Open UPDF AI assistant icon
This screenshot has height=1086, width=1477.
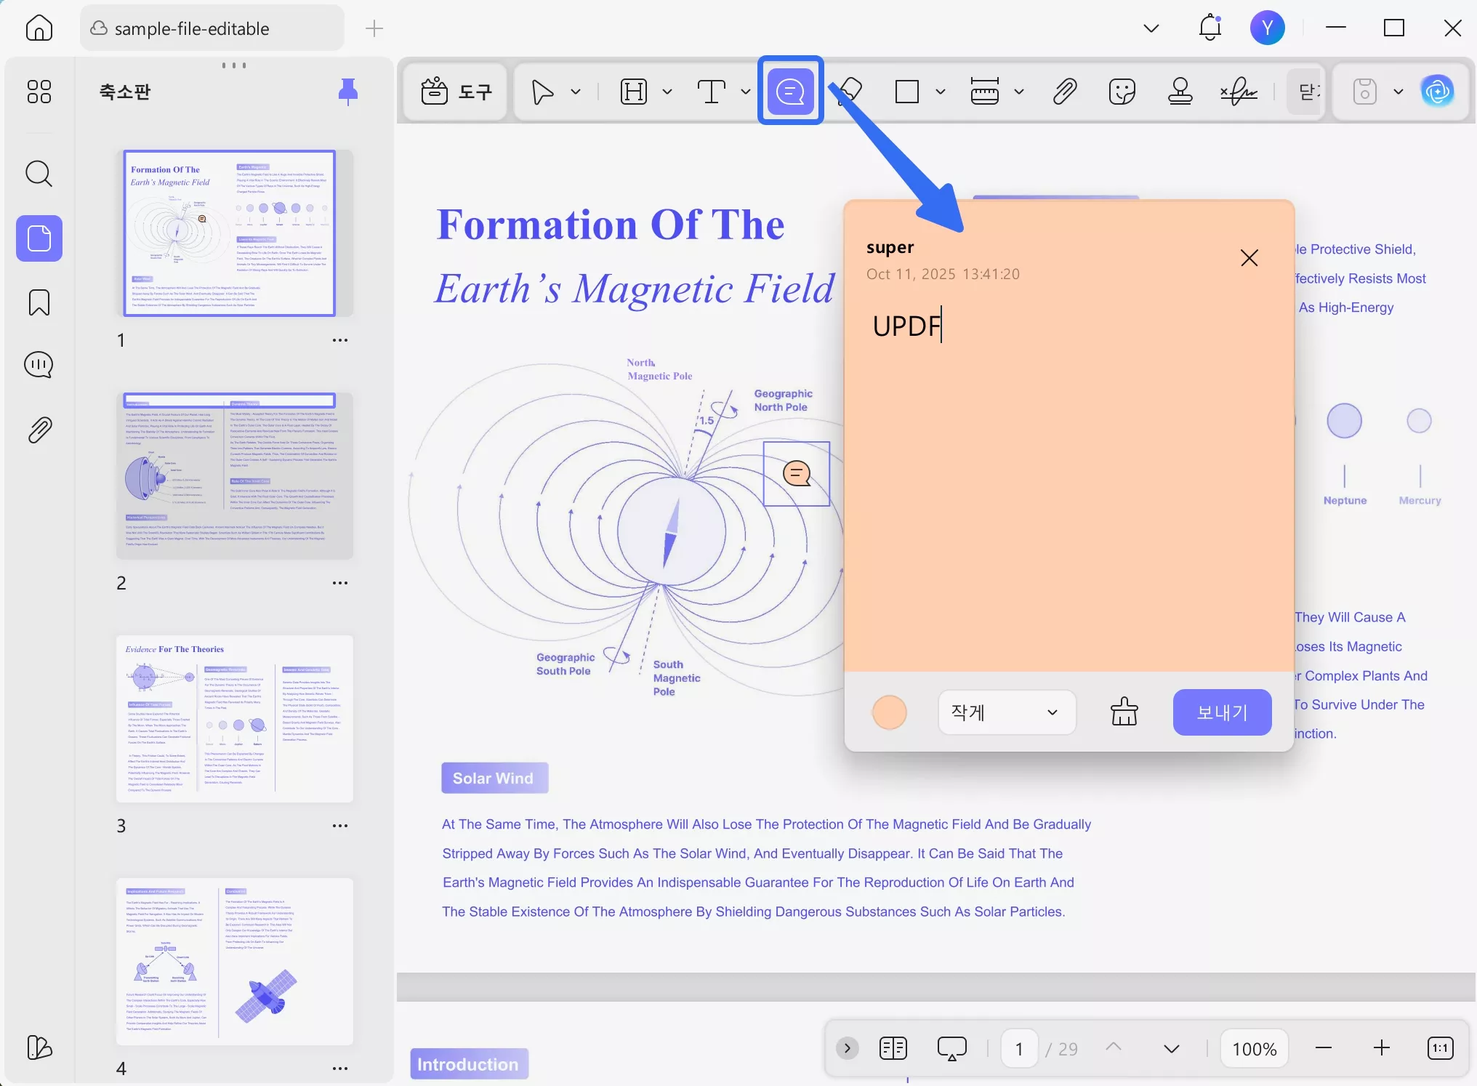pos(1437,92)
